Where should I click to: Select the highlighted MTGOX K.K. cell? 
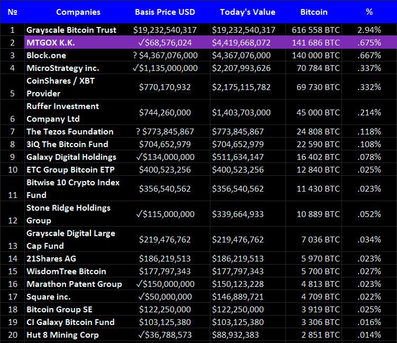(x=51, y=42)
